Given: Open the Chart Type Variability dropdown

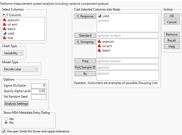Looking at the screenshot, I should (x=13, y=53).
